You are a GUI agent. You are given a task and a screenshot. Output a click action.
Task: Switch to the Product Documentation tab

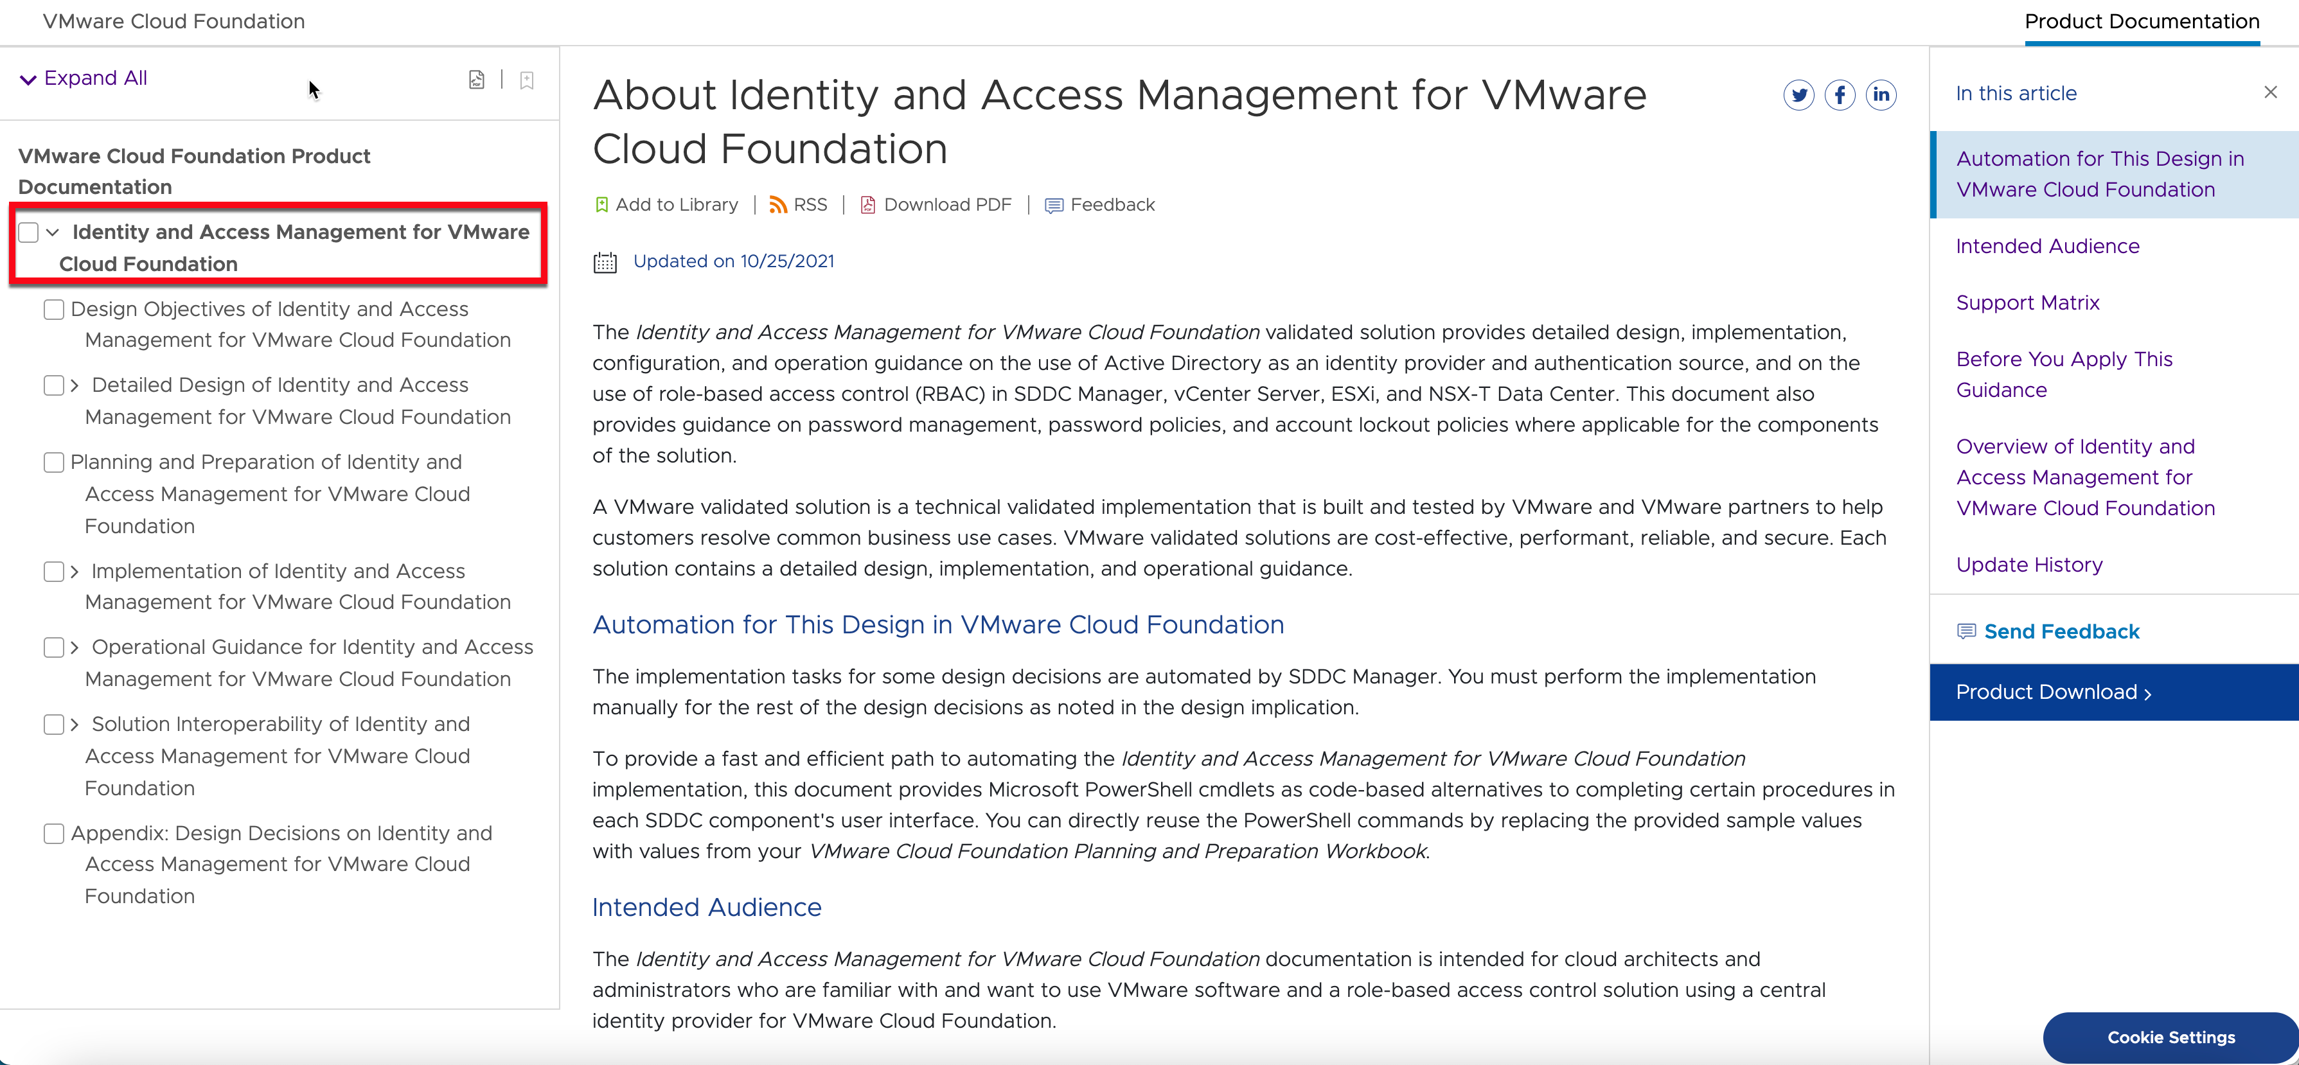click(x=2142, y=21)
